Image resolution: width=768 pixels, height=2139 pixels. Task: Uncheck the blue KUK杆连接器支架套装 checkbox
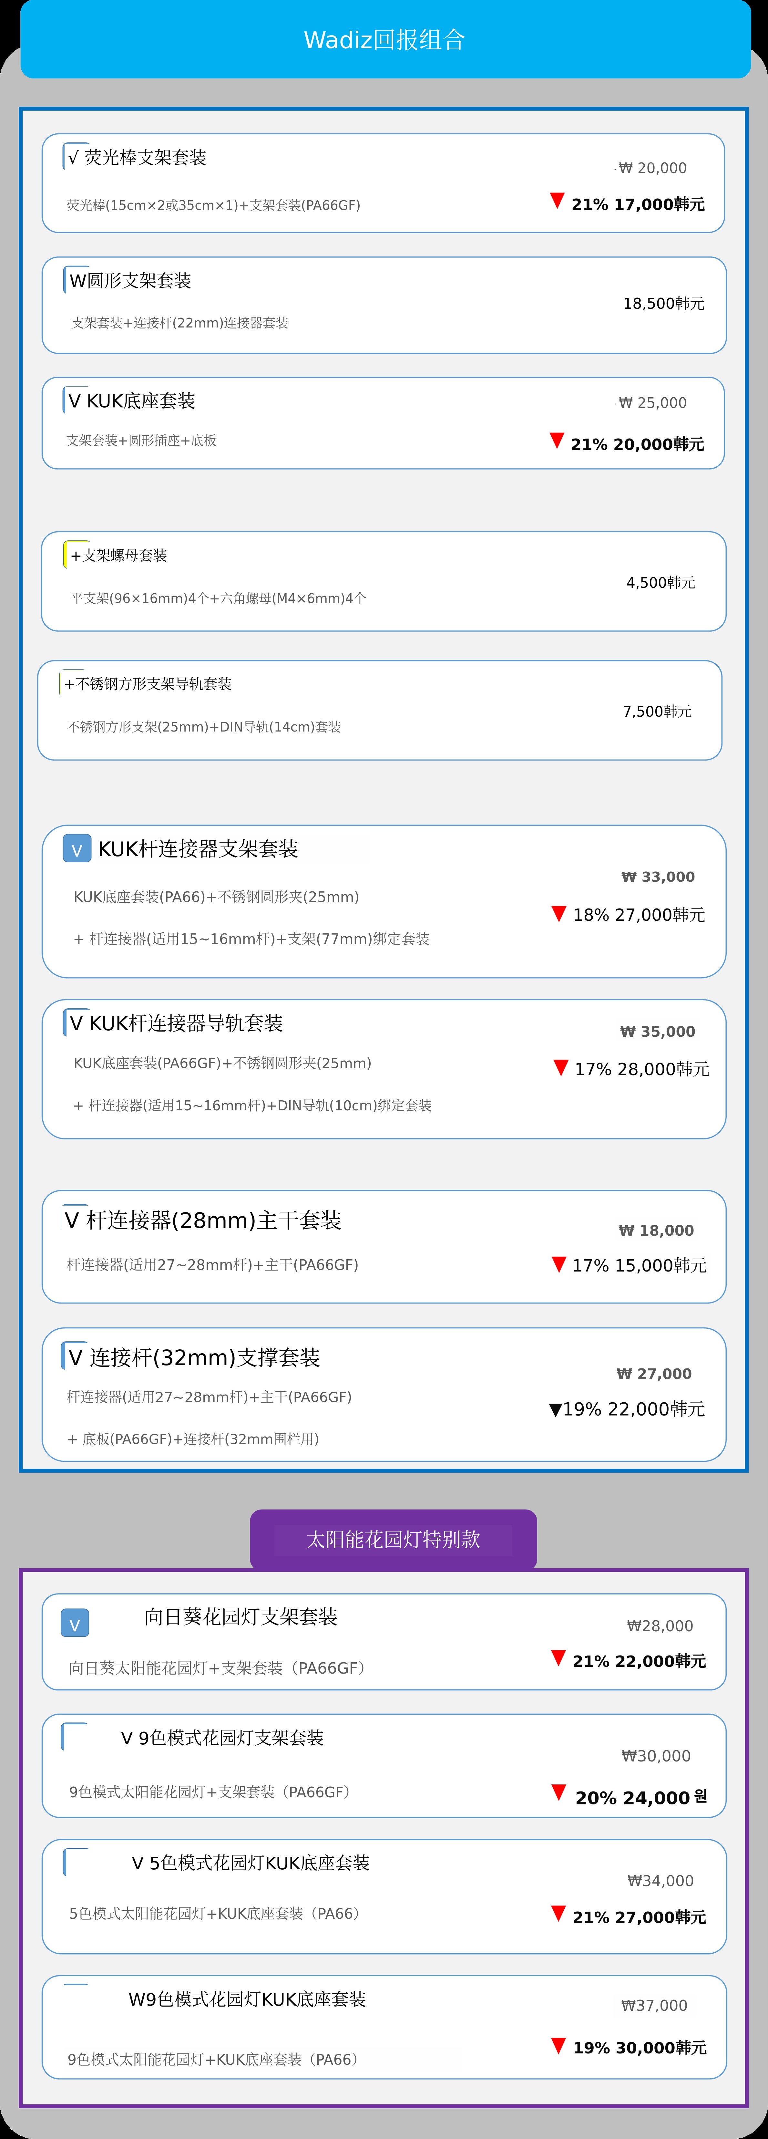click(77, 849)
